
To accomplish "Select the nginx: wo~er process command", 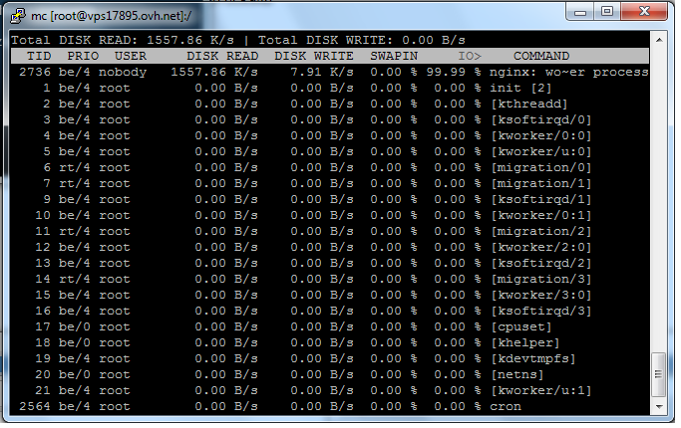I will tap(569, 72).
